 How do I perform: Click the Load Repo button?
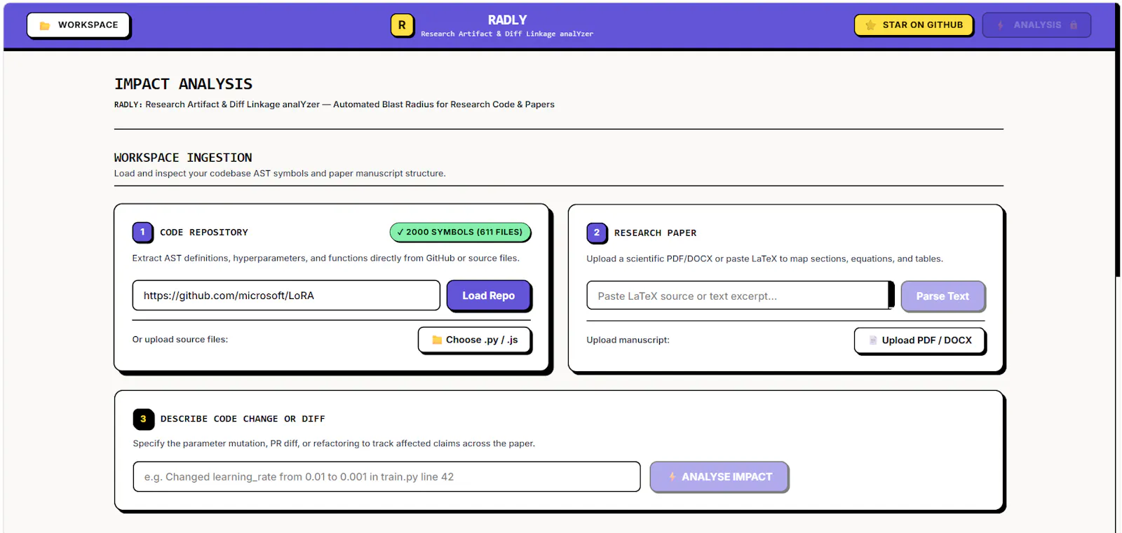(x=488, y=296)
